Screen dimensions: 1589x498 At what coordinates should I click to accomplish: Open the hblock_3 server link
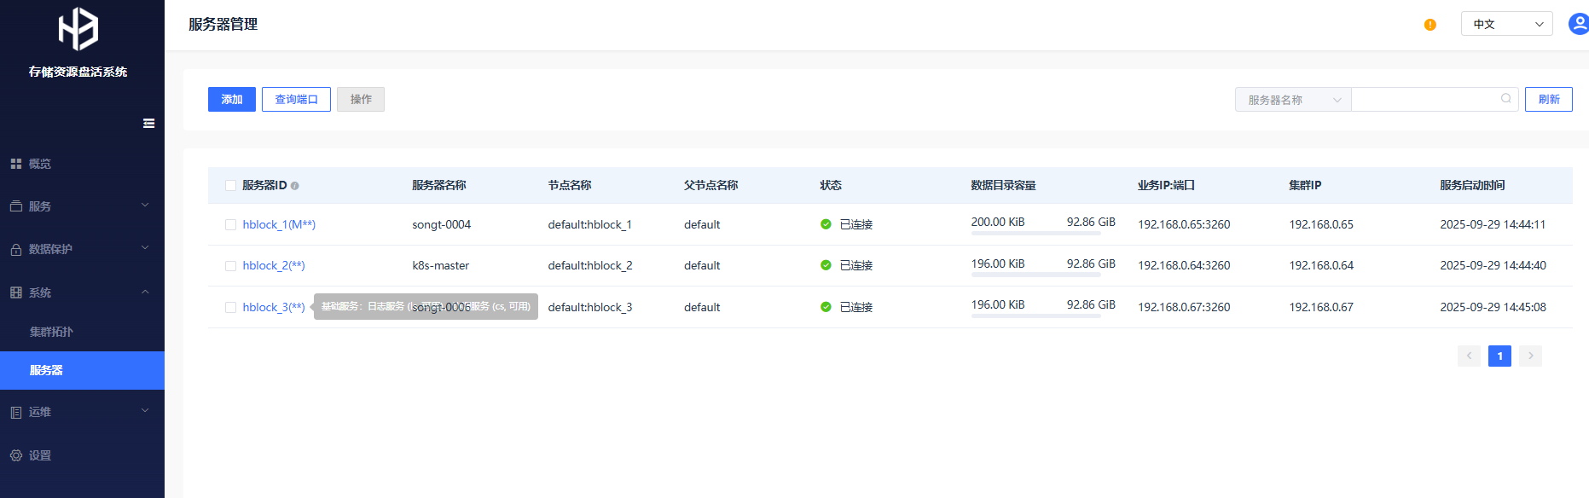pyautogui.click(x=273, y=307)
